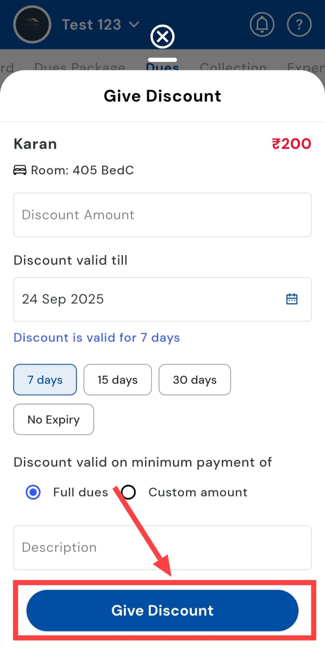Focus the Discount Amount field
Screen dimensions: 325x650
click(162, 215)
